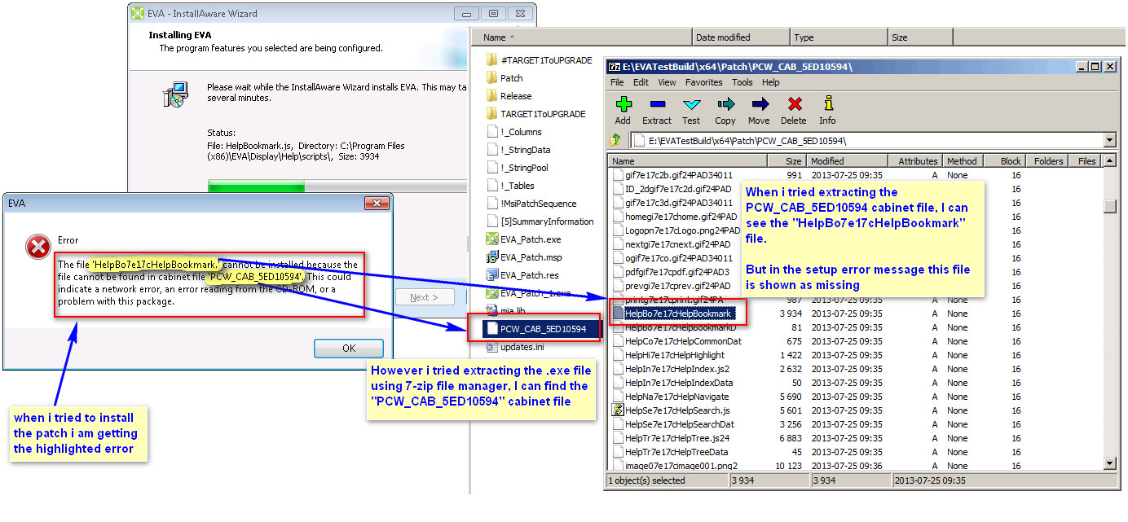Click OK in the EVA error dialog
The height and width of the screenshot is (522, 1128).
tap(349, 348)
